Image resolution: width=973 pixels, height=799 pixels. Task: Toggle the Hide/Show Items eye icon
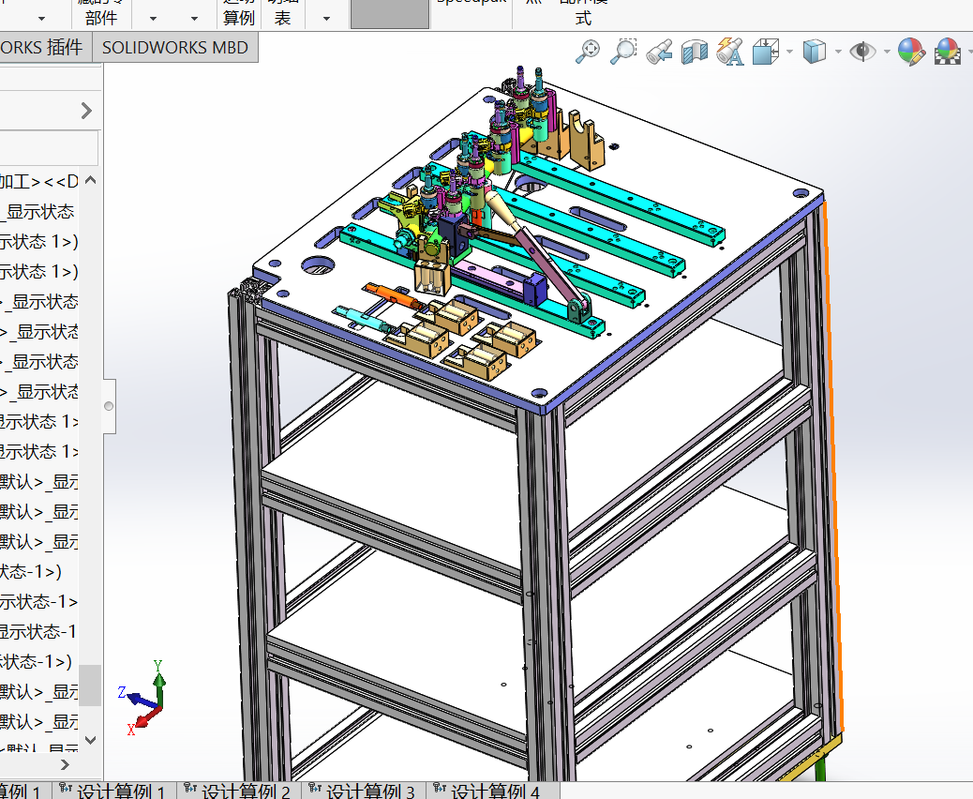862,51
